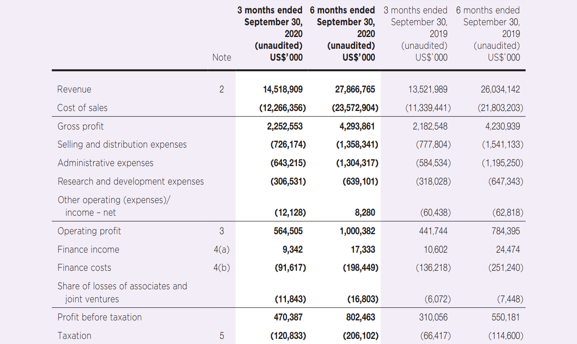Select the bold revenue value 14,518,909
Viewport: 577px width, 344px height.
(x=282, y=89)
